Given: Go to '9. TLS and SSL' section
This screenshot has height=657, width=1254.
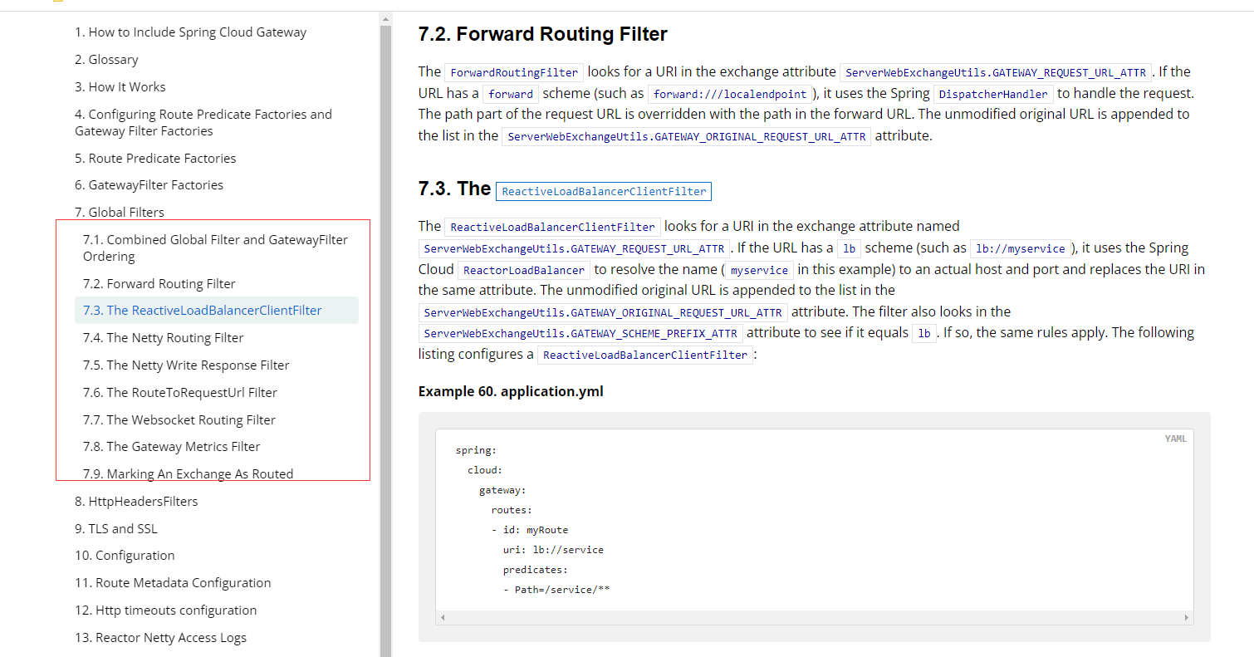Looking at the screenshot, I should pos(115,529).
